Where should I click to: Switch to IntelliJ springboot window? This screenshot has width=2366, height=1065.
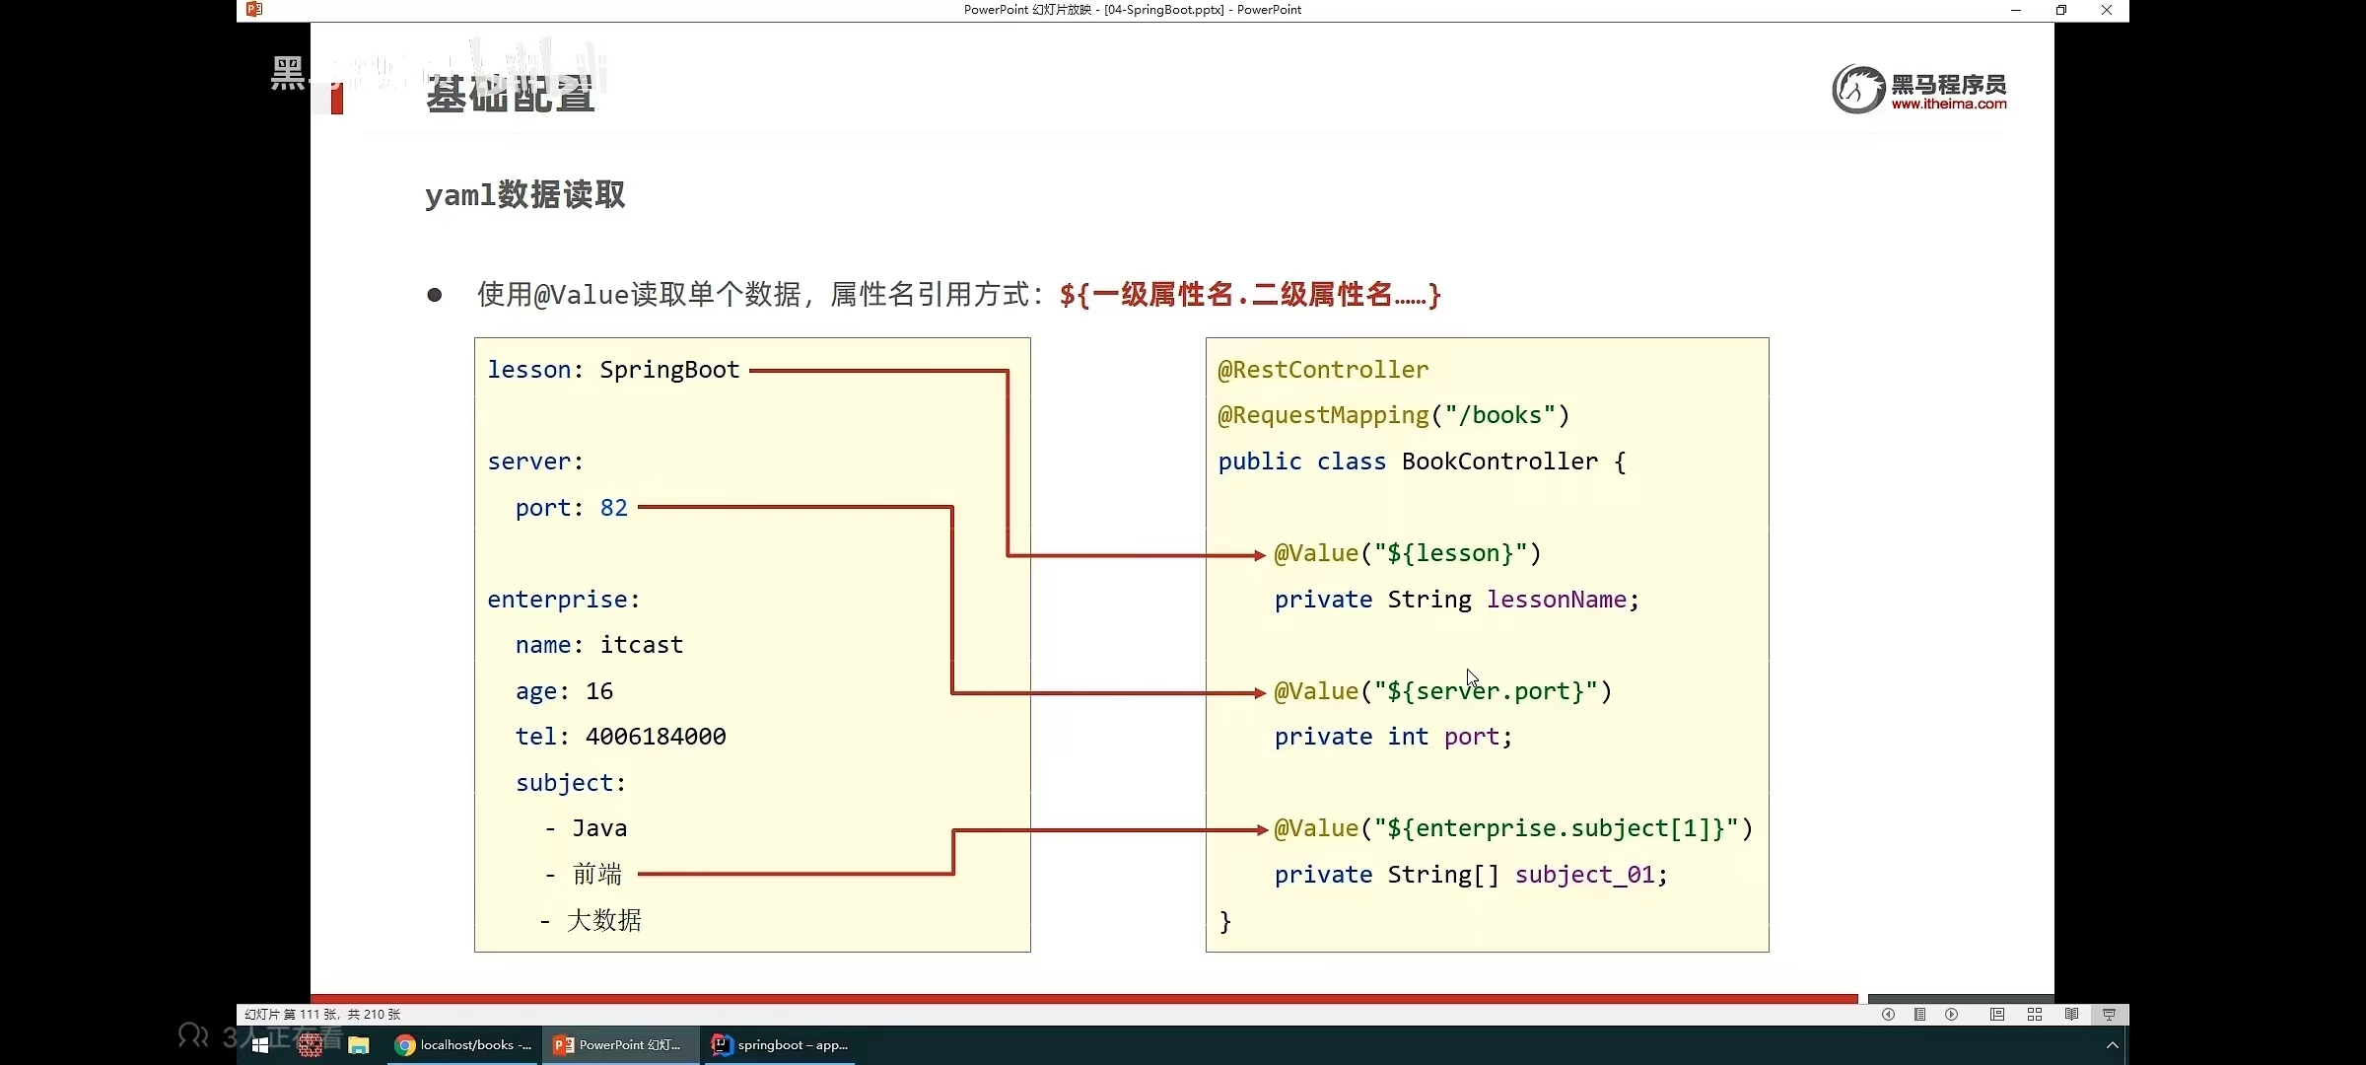(x=780, y=1045)
